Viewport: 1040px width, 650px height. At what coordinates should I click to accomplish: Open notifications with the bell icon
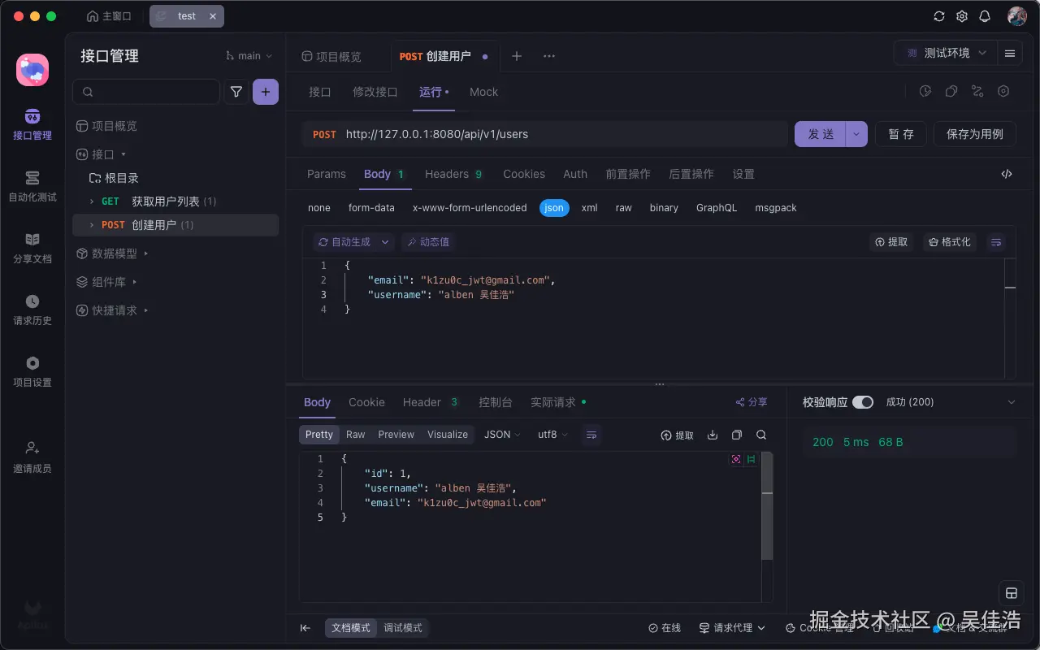(985, 16)
